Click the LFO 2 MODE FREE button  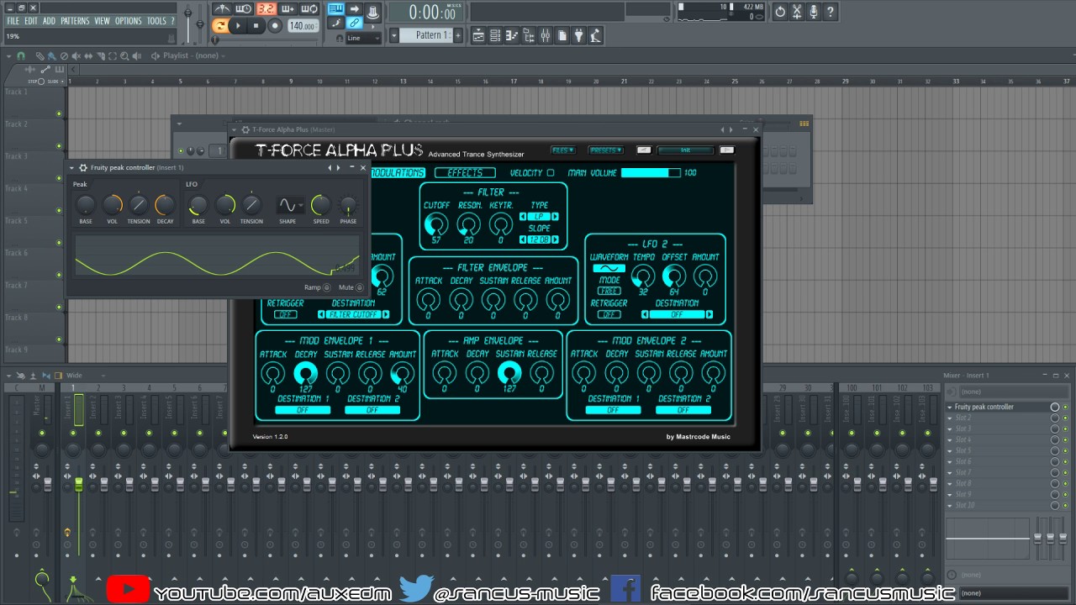(x=609, y=291)
